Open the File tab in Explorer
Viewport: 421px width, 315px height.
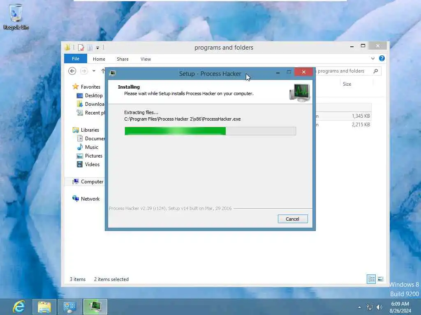pos(76,59)
